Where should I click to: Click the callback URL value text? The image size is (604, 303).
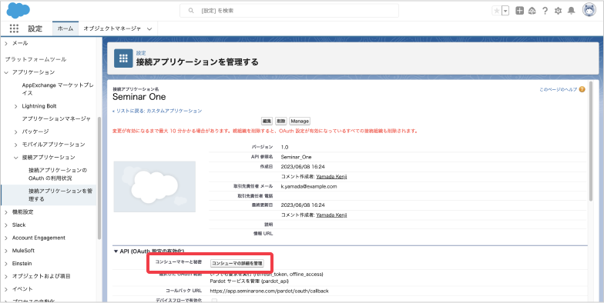pos(270,291)
